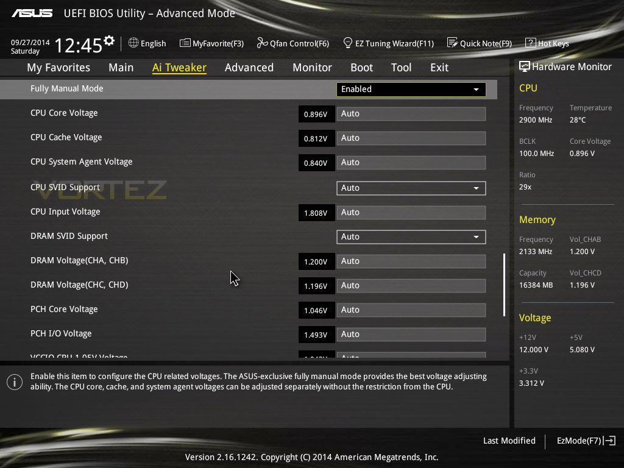624x468 pixels.
Task: Select the PCH Core Voltage input field
Action: pos(411,310)
